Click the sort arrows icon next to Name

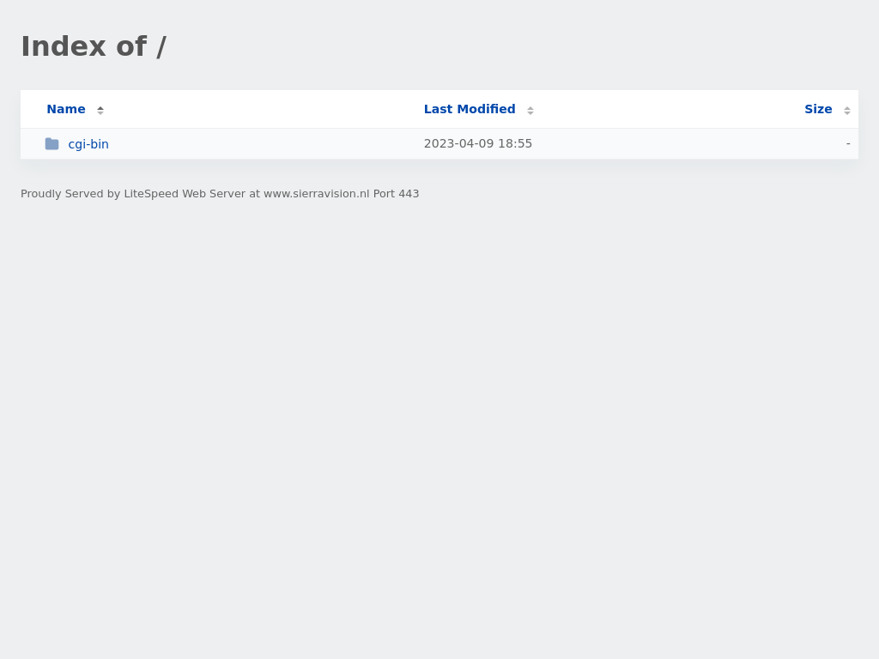pyautogui.click(x=100, y=110)
